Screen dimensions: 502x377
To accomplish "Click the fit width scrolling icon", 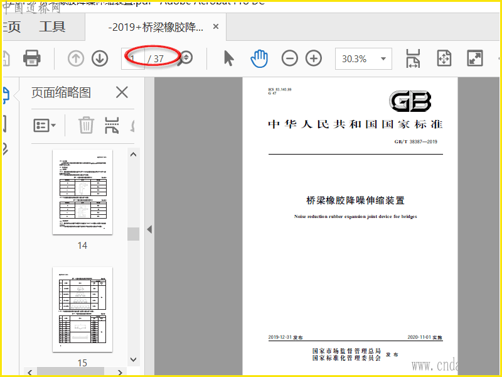I will point(413,58).
